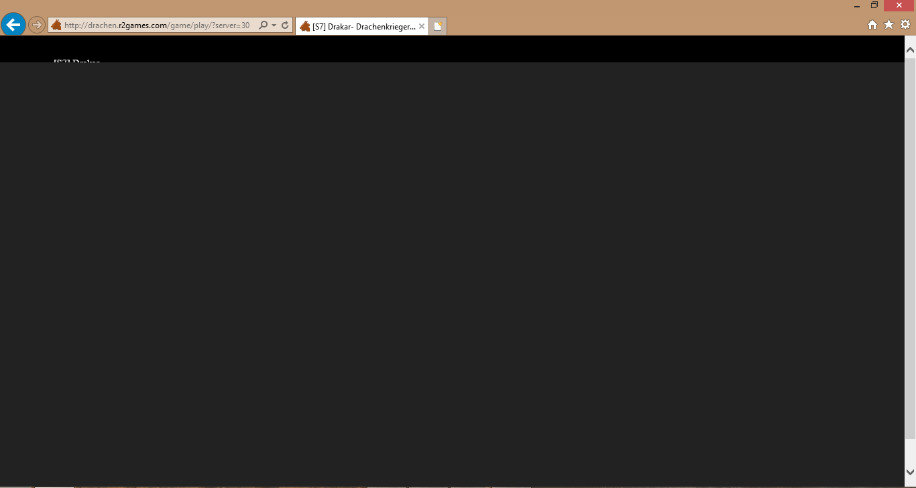This screenshot has height=488, width=916.
Task: Click the [S7] Drakar text on the page
Action: tap(76, 62)
